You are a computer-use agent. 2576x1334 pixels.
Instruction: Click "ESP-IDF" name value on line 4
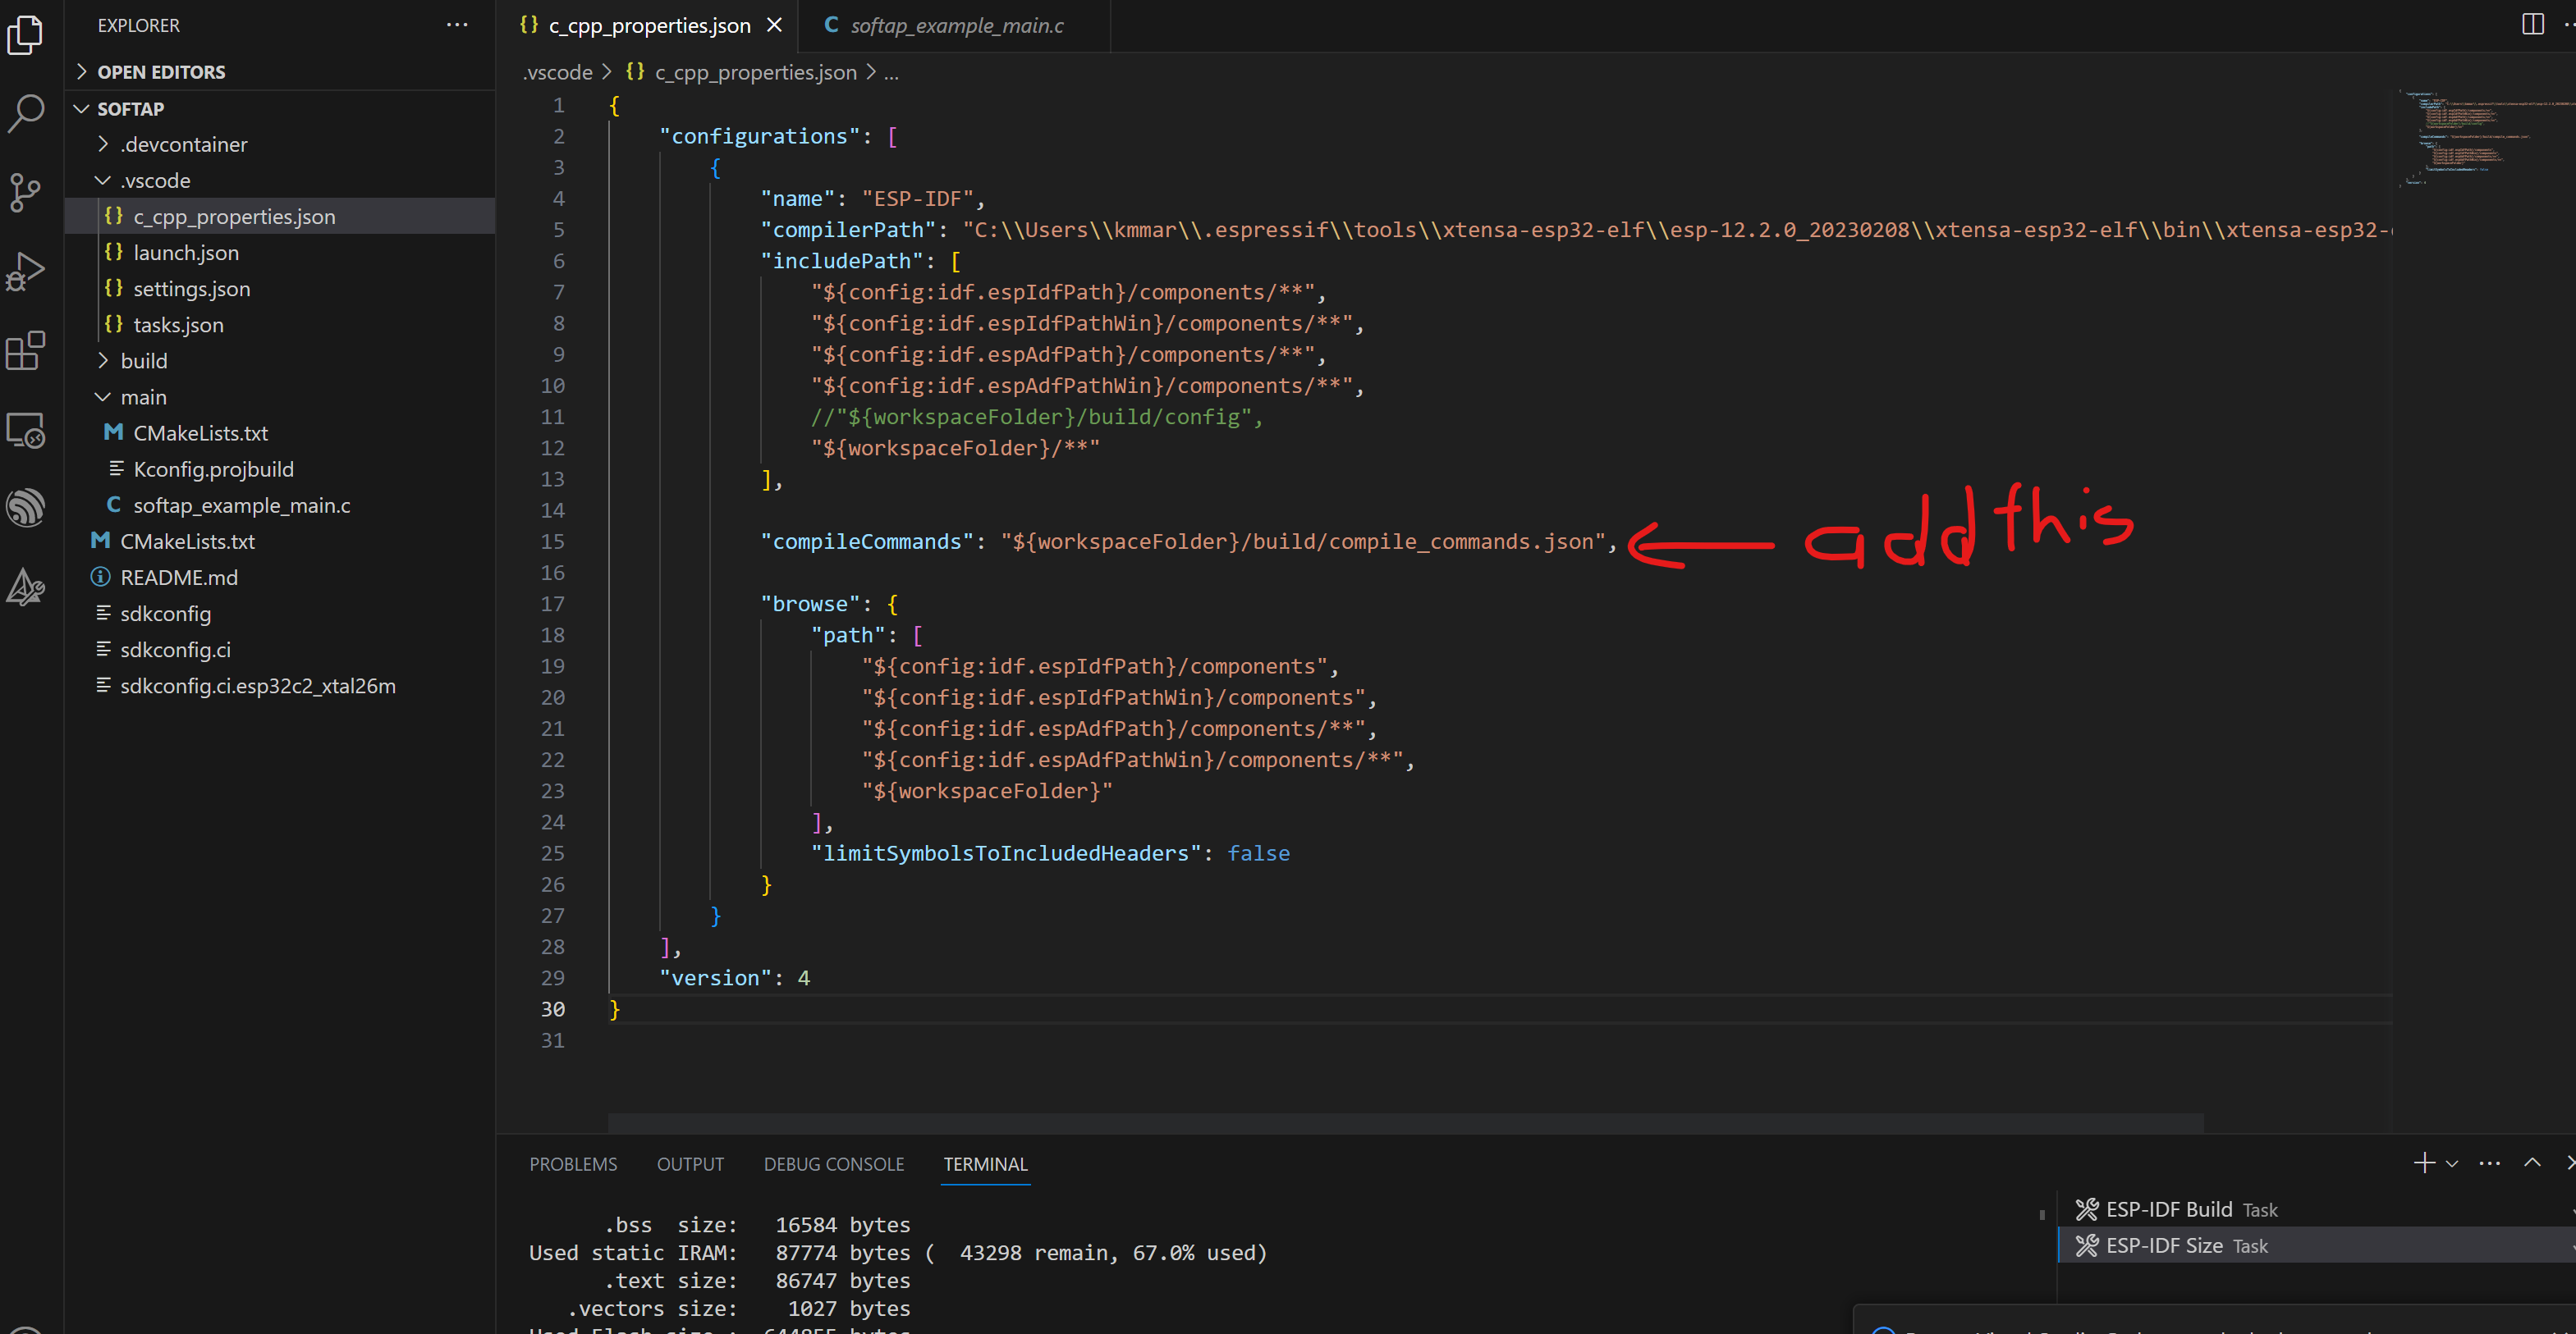[x=918, y=199]
